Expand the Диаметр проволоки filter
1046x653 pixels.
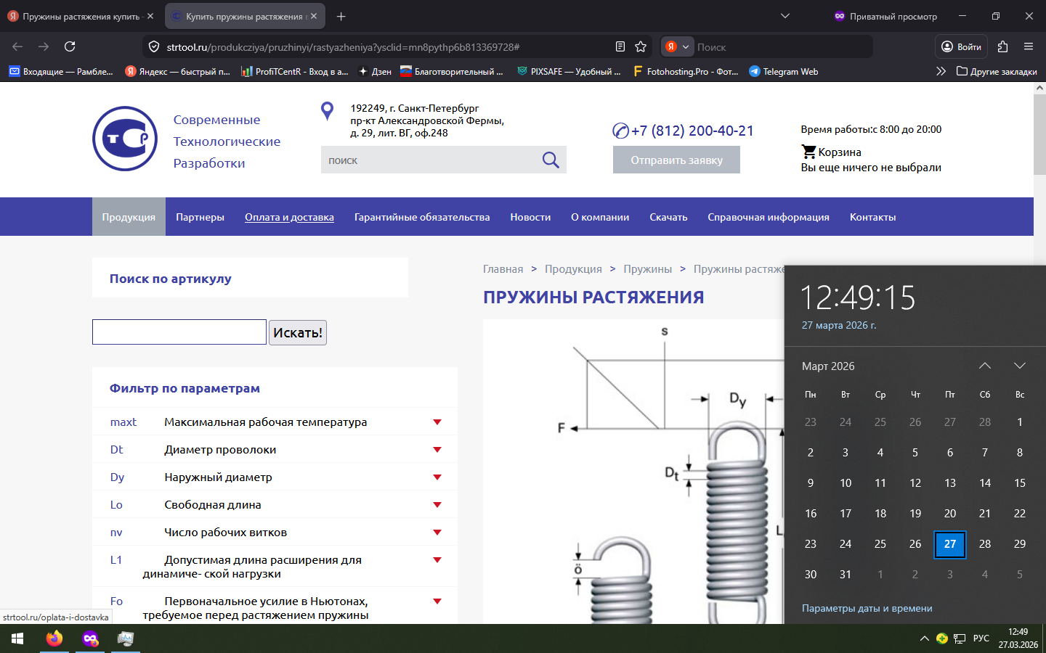pyautogui.click(x=437, y=450)
